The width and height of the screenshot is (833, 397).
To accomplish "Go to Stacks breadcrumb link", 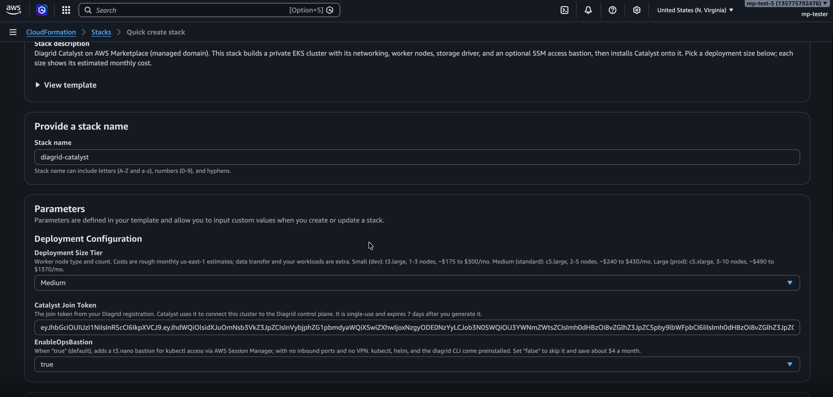I will pos(101,32).
